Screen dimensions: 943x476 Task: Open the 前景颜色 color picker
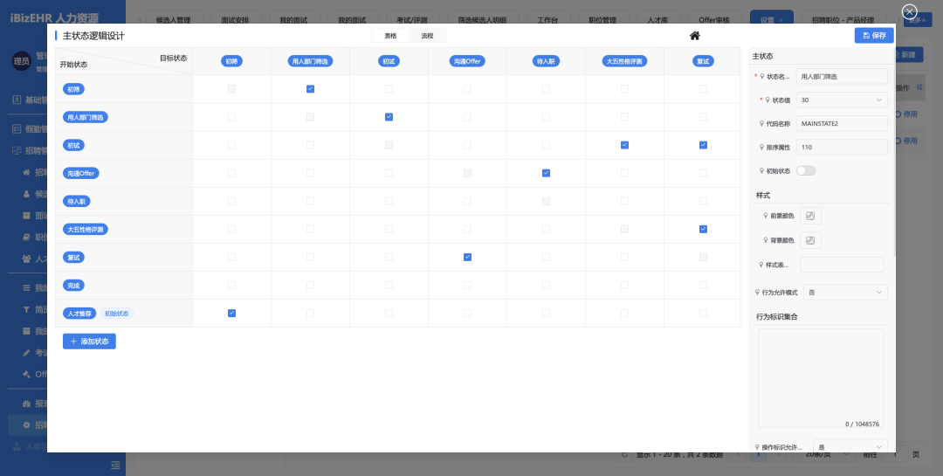810,216
